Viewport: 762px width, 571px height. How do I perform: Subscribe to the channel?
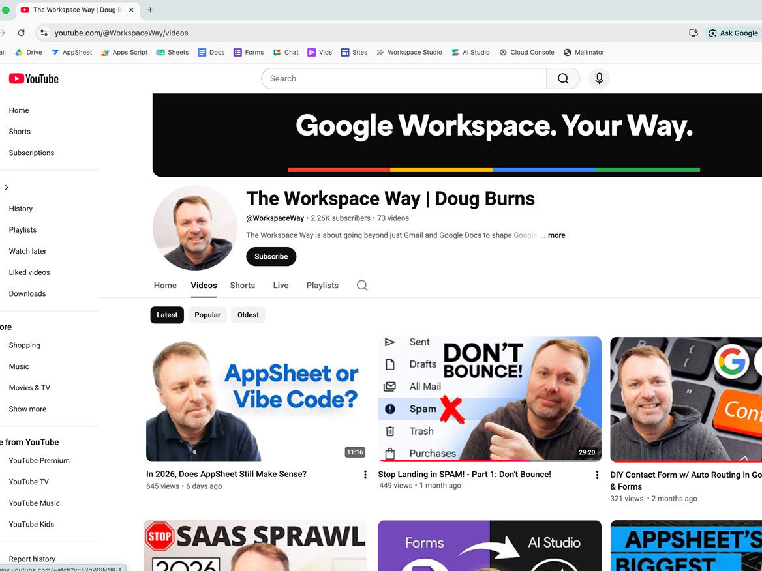(x=271, y=256)
